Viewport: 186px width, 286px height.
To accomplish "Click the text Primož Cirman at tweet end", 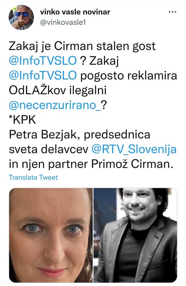I will tap(132, 164).
